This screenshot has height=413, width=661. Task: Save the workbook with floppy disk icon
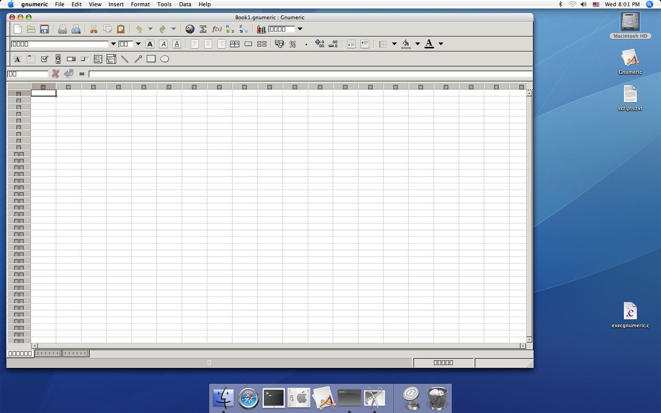pyautogui.click(x=44, y=29)
